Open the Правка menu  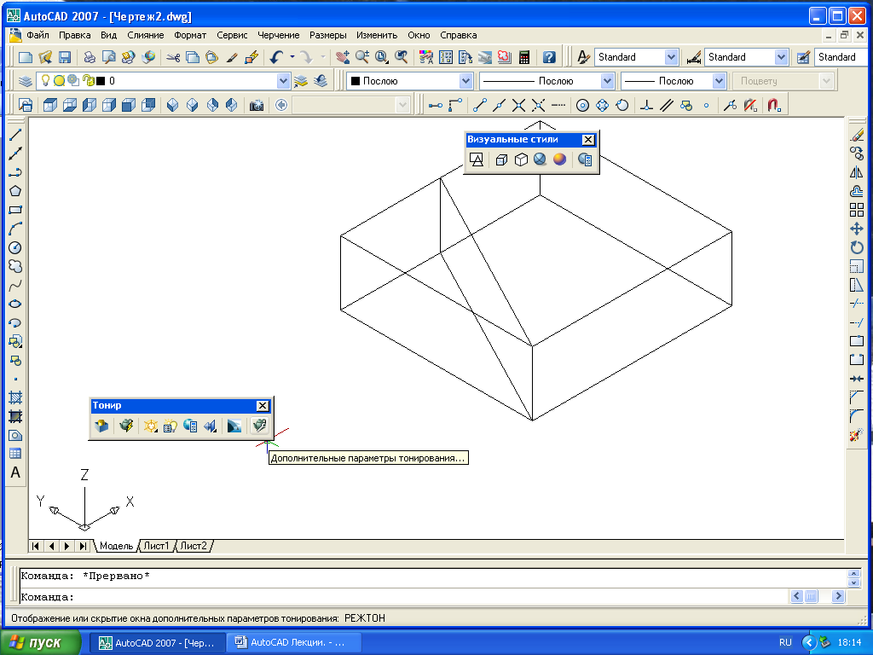(75, 35)
